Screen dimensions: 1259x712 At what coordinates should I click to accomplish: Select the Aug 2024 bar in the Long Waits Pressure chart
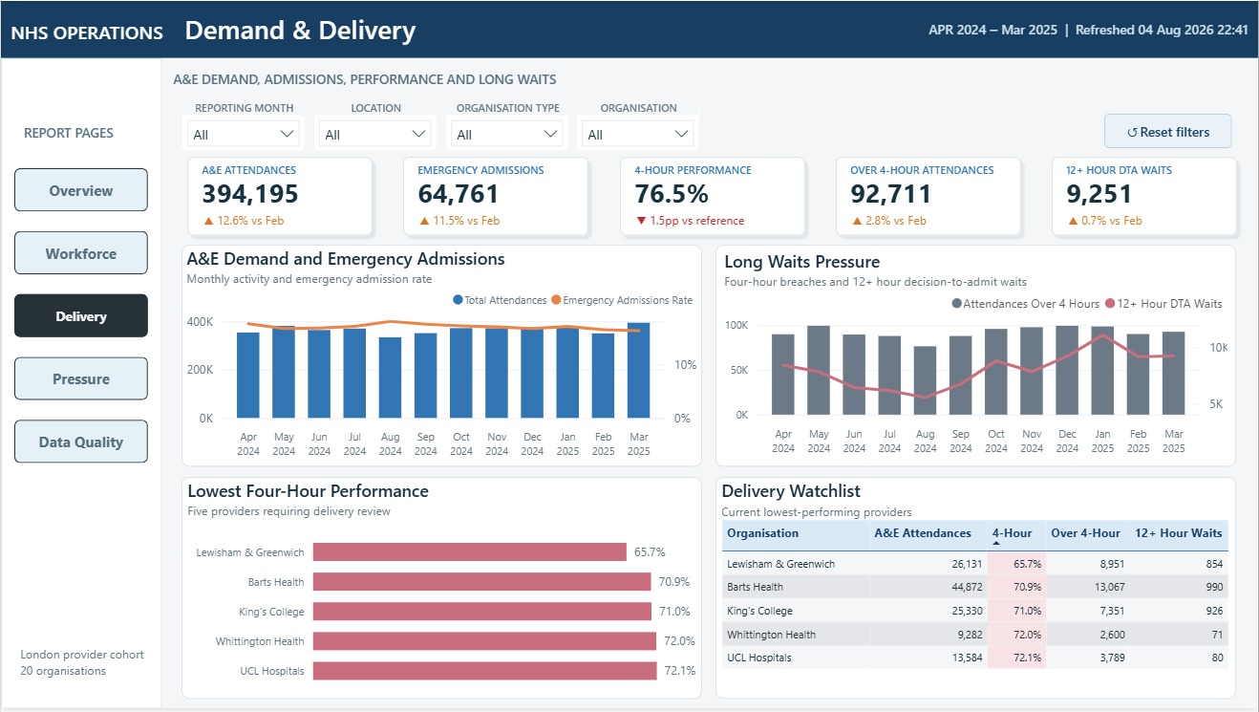(925, 380)
